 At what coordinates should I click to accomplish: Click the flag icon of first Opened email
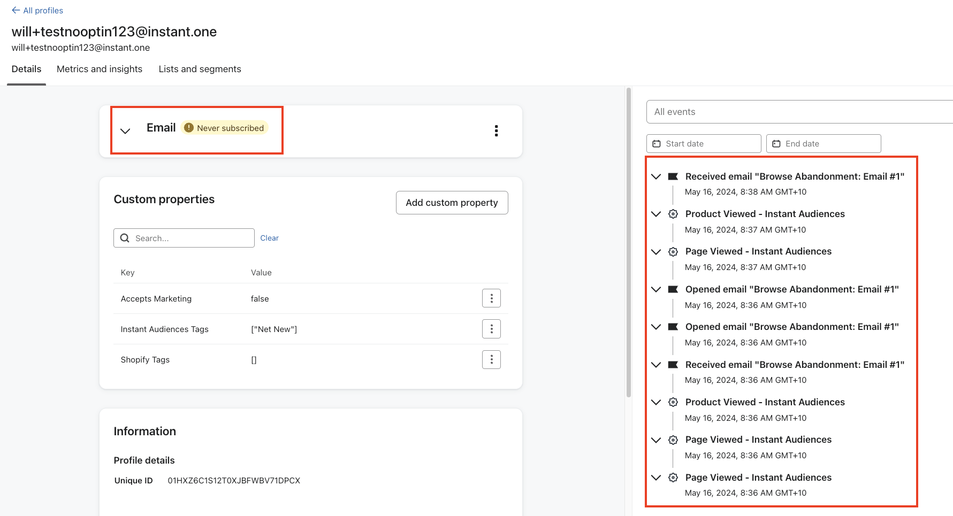[x=673, y=289]
